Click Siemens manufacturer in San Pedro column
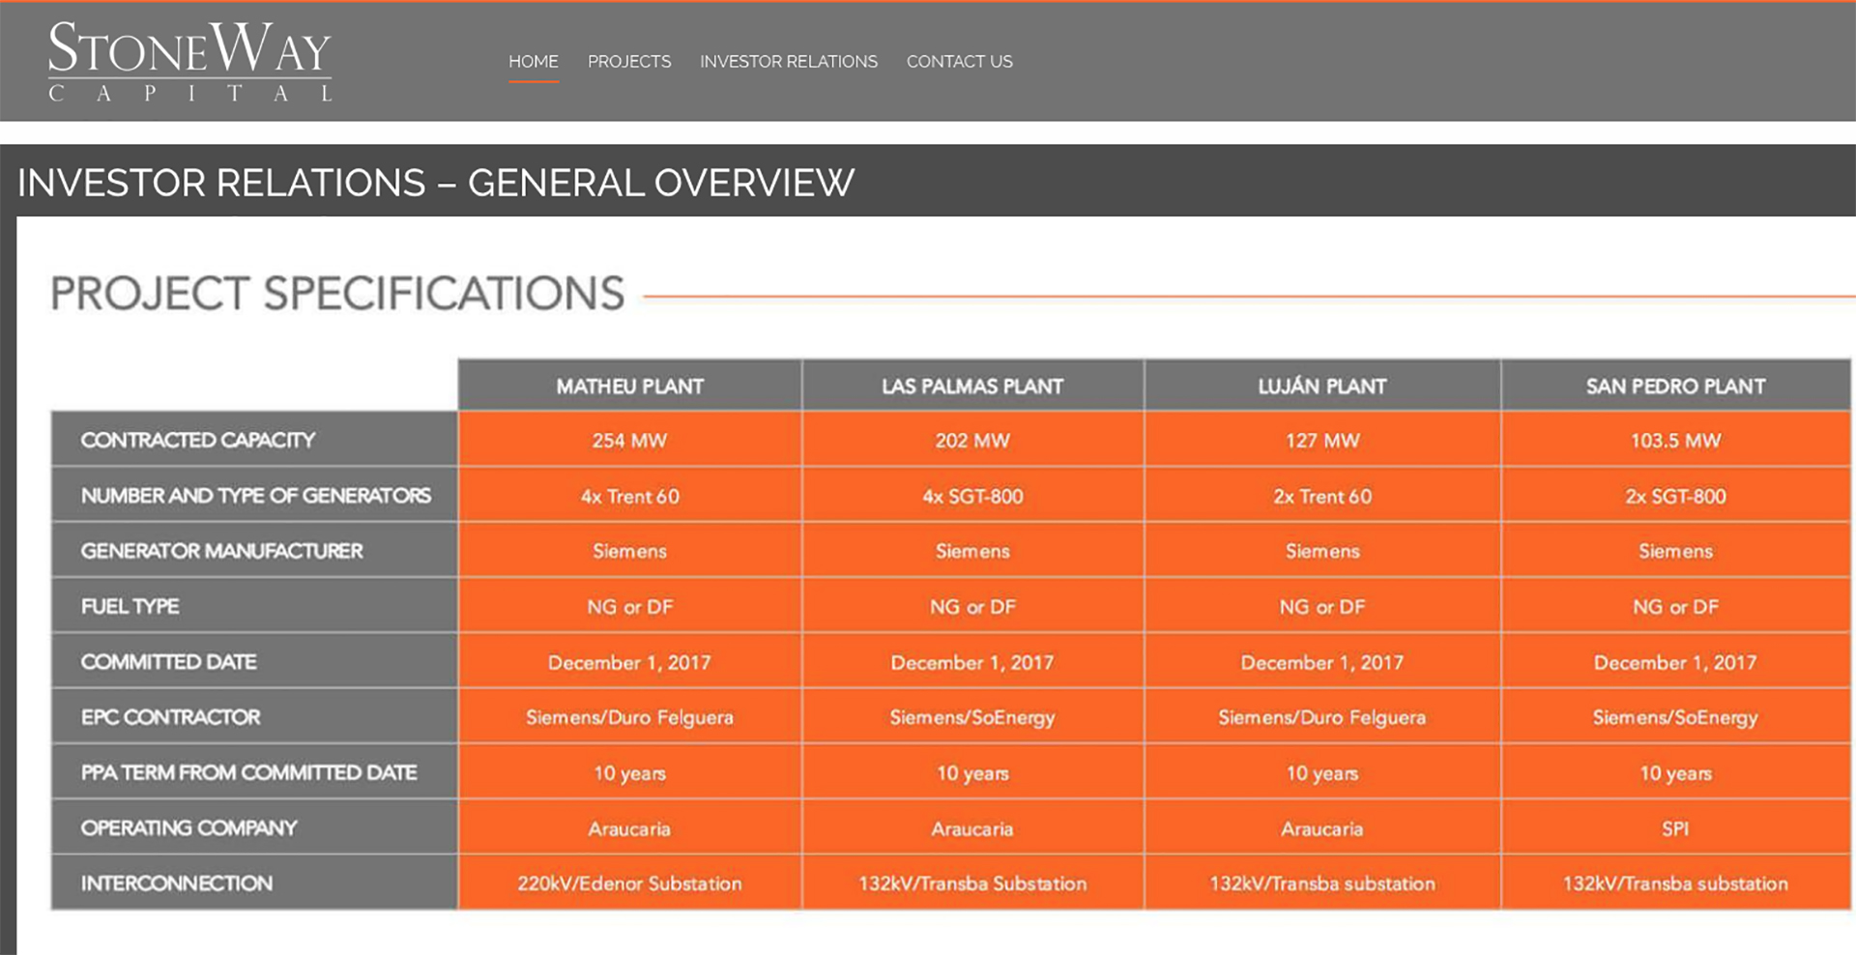The height and width of the screenshot is (955, 1856). pos(1676,551)
